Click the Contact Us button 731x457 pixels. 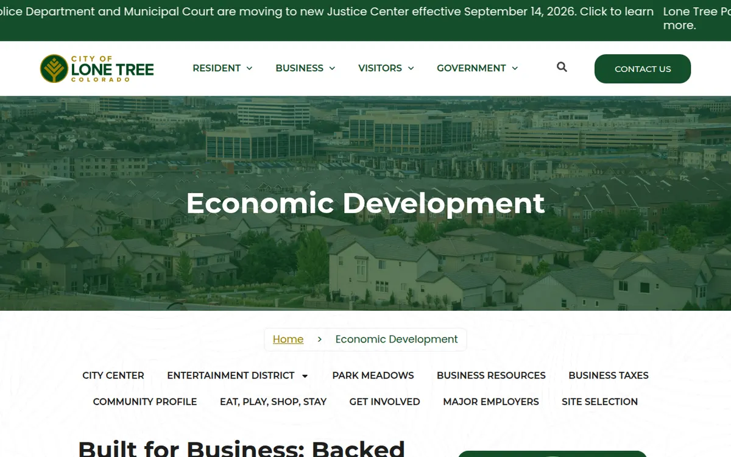pyautogui.click(x=643, y=69)
